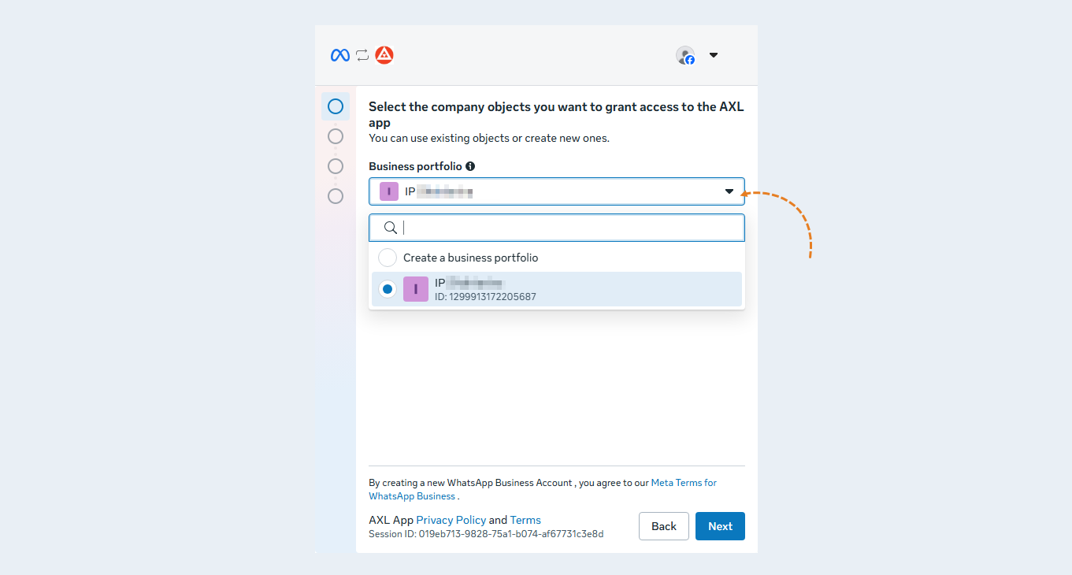The height and width of the screenshot is (575, 1072).
Task: Collapse the Business portfolio dropdown
Action: 557,191
